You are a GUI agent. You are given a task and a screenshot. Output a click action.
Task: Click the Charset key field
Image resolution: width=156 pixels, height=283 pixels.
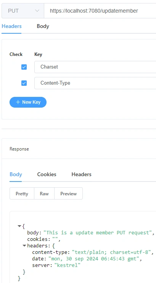pos(95,67)
